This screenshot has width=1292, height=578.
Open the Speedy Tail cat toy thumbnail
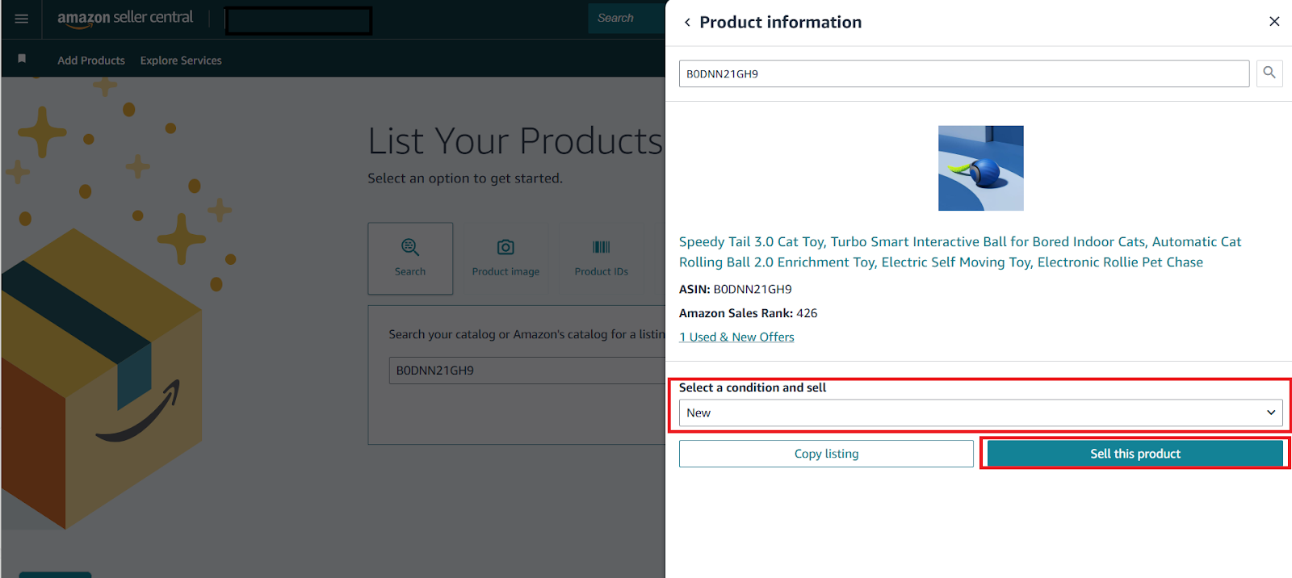(x=981, y=168)
